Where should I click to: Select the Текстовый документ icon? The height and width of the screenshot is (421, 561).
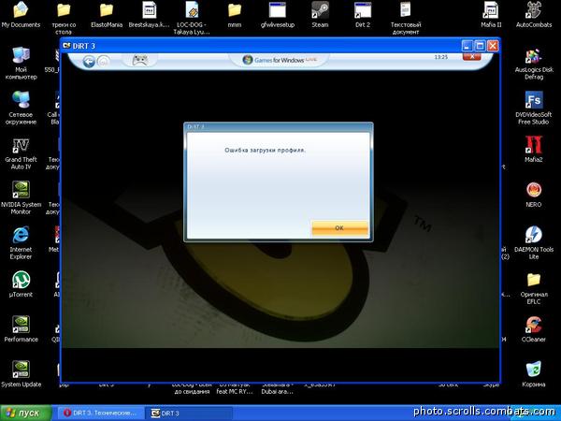click(x=406, y=18)
